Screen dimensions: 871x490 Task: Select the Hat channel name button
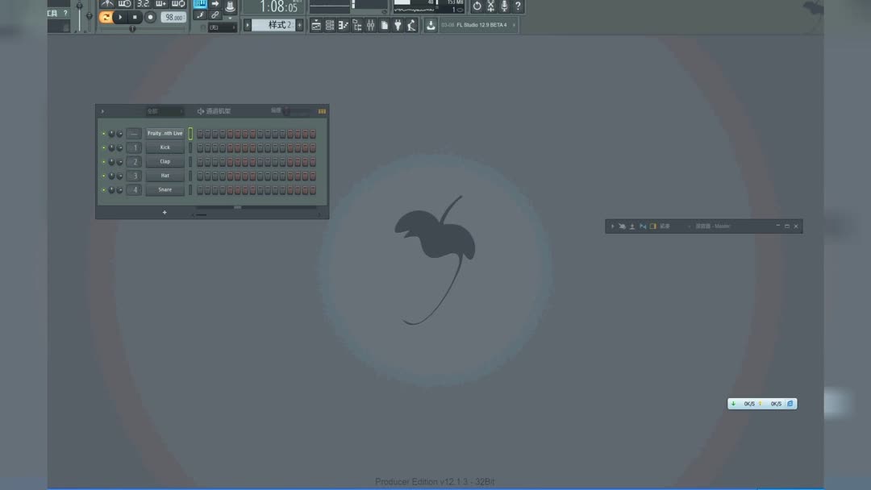[x=165, y=176]
